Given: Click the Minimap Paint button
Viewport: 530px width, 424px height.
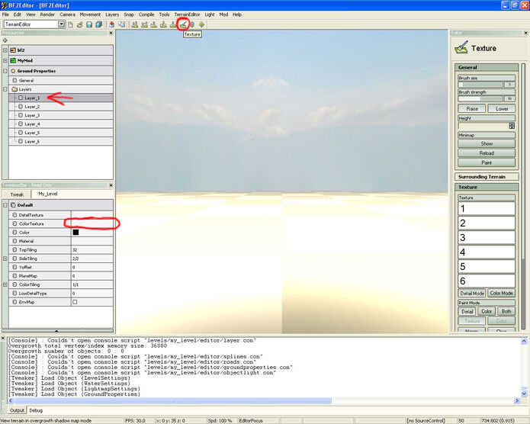Looking at the screenshot, I should tap(487, 162).
